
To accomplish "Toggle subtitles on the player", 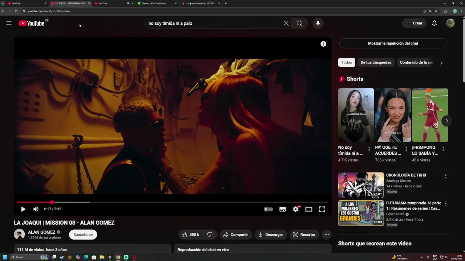I will [x=283, y=209].
